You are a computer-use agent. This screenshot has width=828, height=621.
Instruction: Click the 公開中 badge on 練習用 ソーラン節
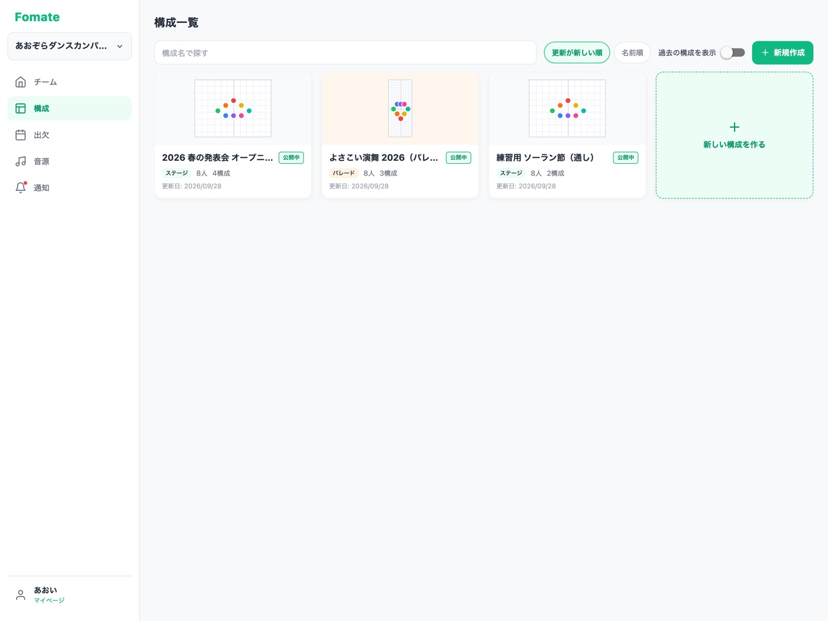point(626,158)
